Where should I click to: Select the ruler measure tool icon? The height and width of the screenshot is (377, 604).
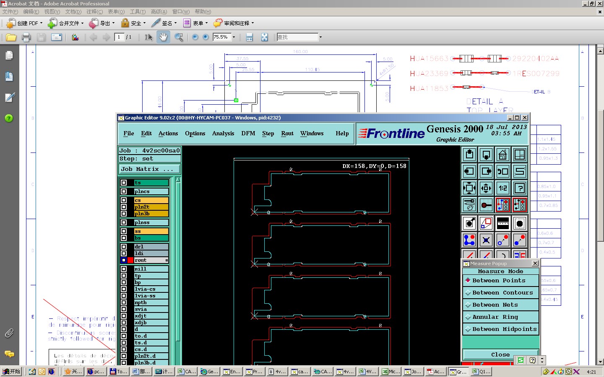502,223
